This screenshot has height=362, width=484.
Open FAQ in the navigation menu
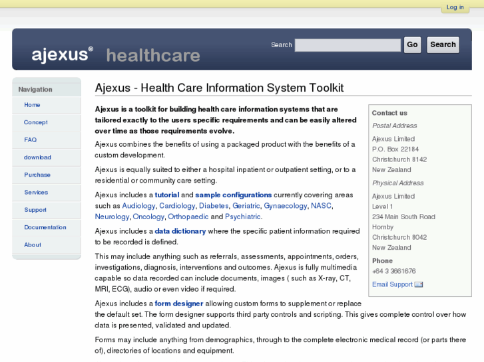(30, 140)
